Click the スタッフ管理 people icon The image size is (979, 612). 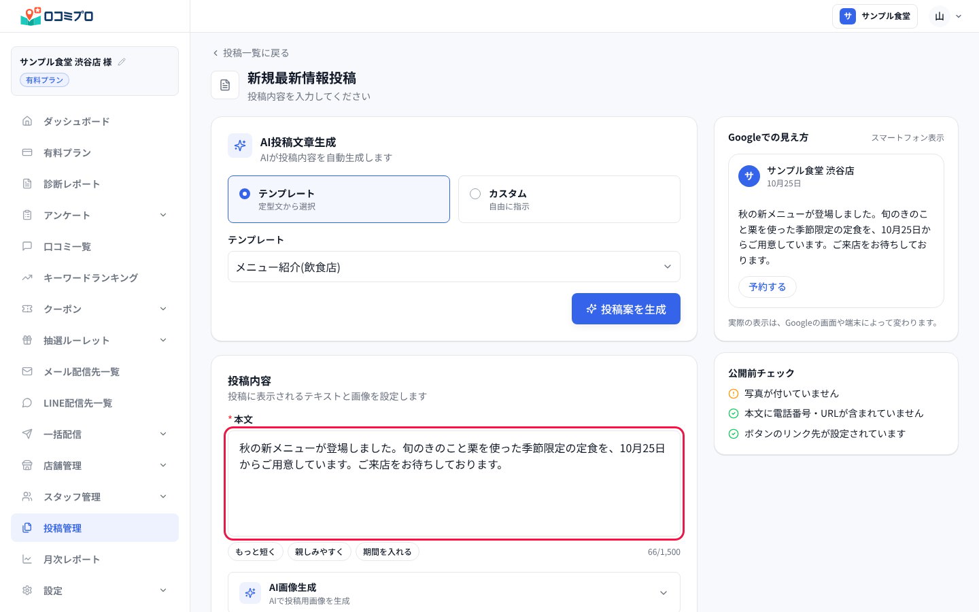click(x=27, y=496)
